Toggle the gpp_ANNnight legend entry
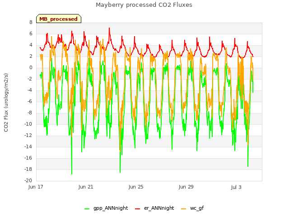 pos(106,208)
